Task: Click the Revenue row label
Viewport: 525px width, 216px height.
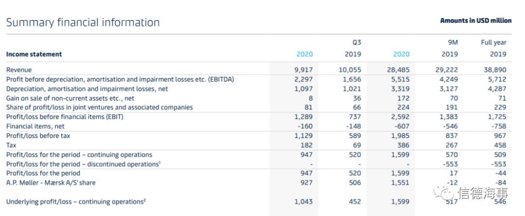Action: pos(19,70)
